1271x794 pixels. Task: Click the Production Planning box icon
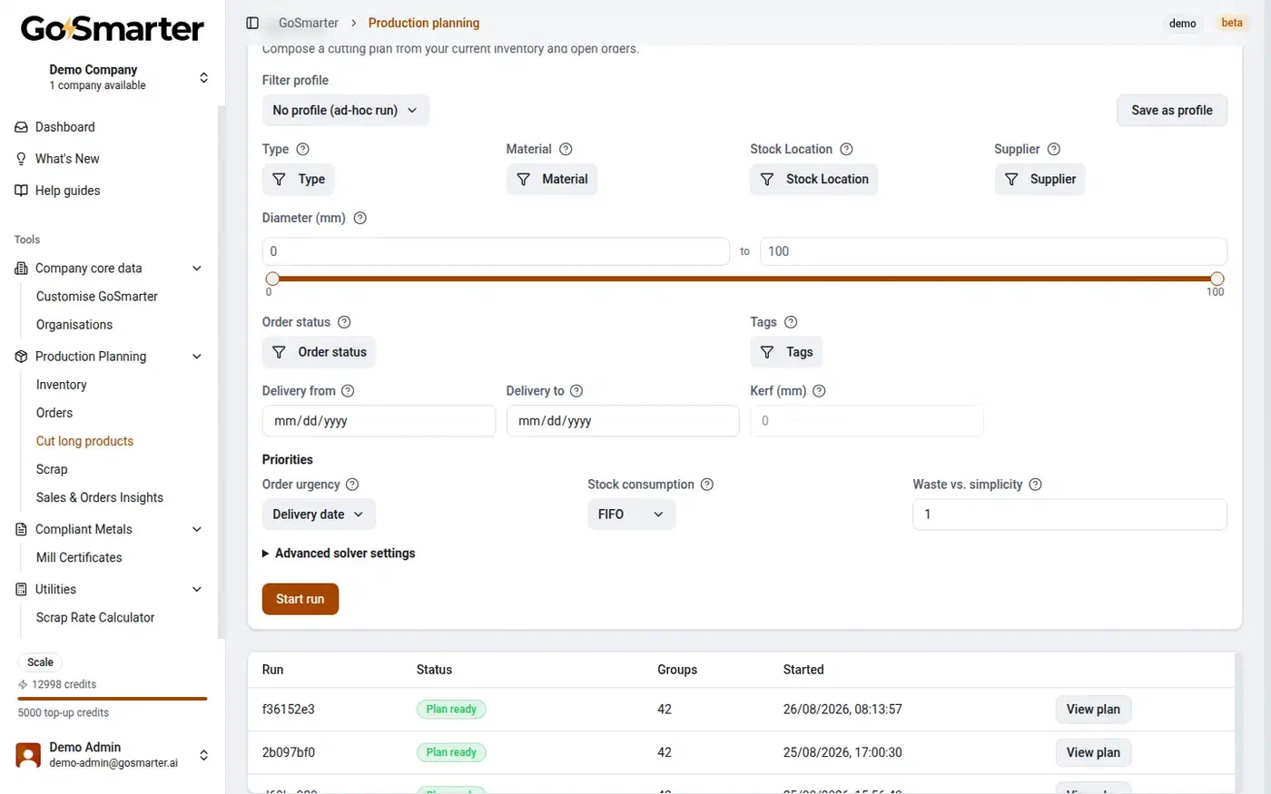pyautogui.click(x=22, y=357)
